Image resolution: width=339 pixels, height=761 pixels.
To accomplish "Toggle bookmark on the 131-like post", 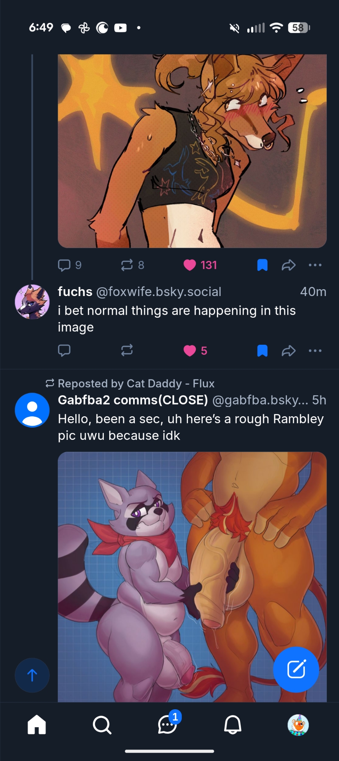I will tap(262, 265).
